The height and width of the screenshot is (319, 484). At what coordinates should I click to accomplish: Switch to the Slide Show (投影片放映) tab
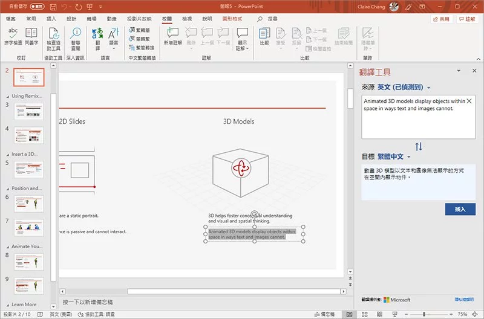tap(139, 19)
